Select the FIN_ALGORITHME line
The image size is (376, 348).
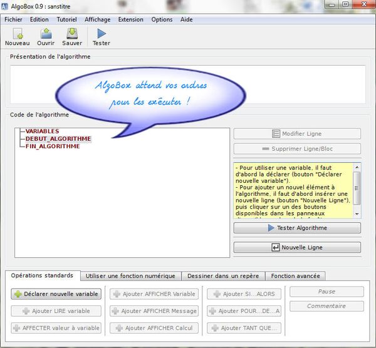[x=53, y=146]
